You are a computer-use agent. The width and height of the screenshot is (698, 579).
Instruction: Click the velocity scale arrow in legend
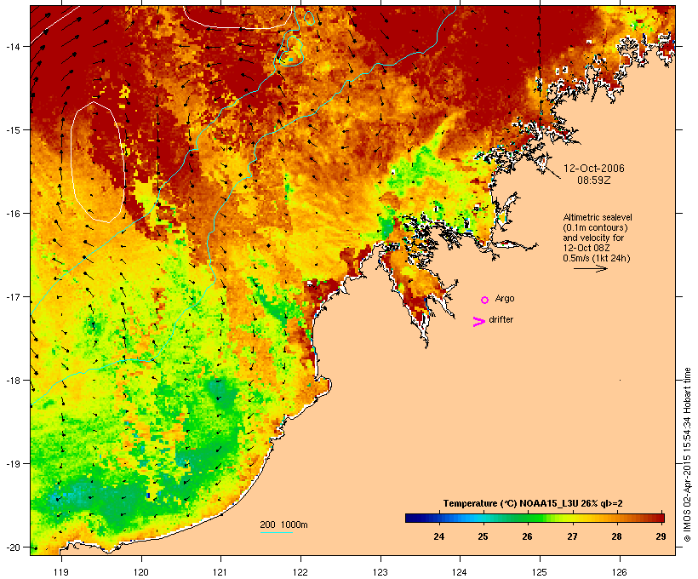tap(590, 268)
